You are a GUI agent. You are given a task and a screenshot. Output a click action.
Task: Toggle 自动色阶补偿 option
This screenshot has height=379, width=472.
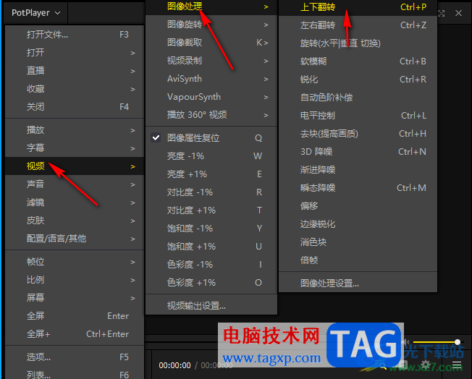[x=358, y=98]
